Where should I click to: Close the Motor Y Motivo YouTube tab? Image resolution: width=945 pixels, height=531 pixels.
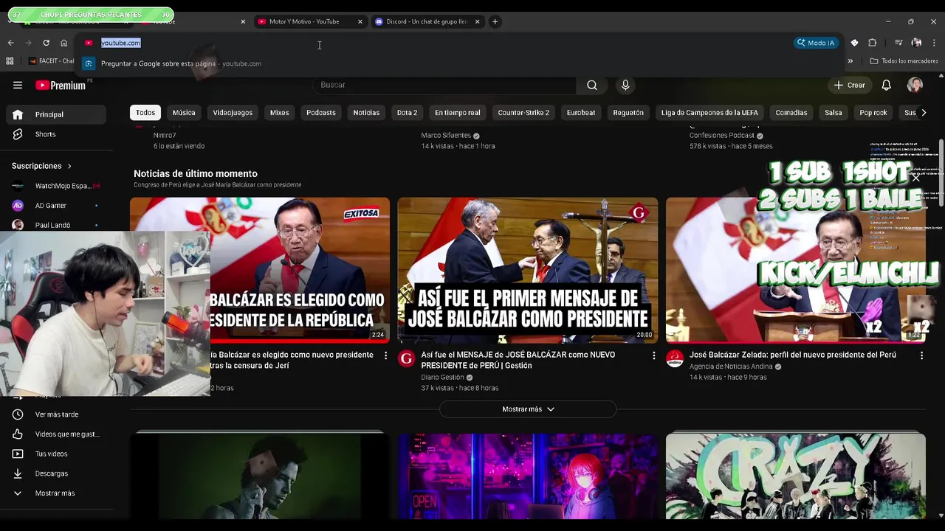tap(360, 21)
